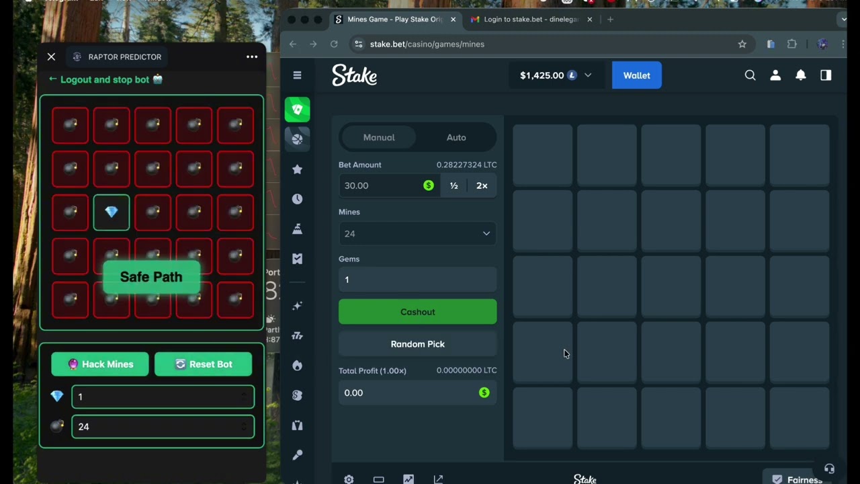Open the user account profile icon
Viewport: 860px width, 484px height.
(x=775, y=75)
